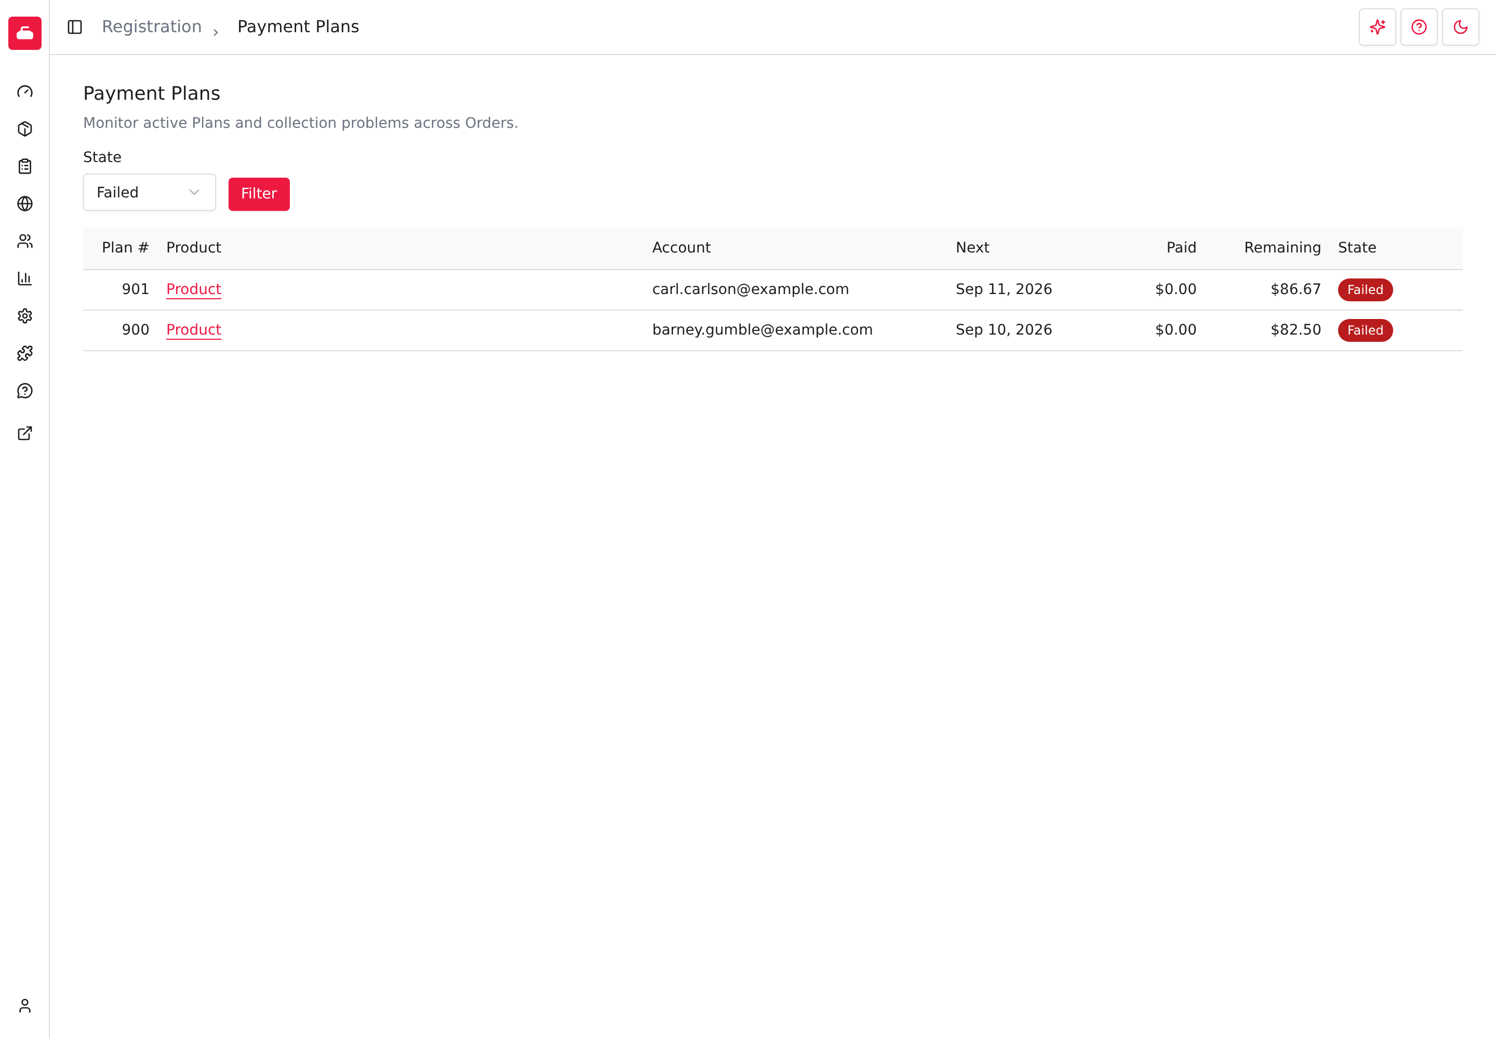This screenshot has height=1039, width=1496.
Task: Open the State dropdown showing Failed
Action: (x=150, y=193)
